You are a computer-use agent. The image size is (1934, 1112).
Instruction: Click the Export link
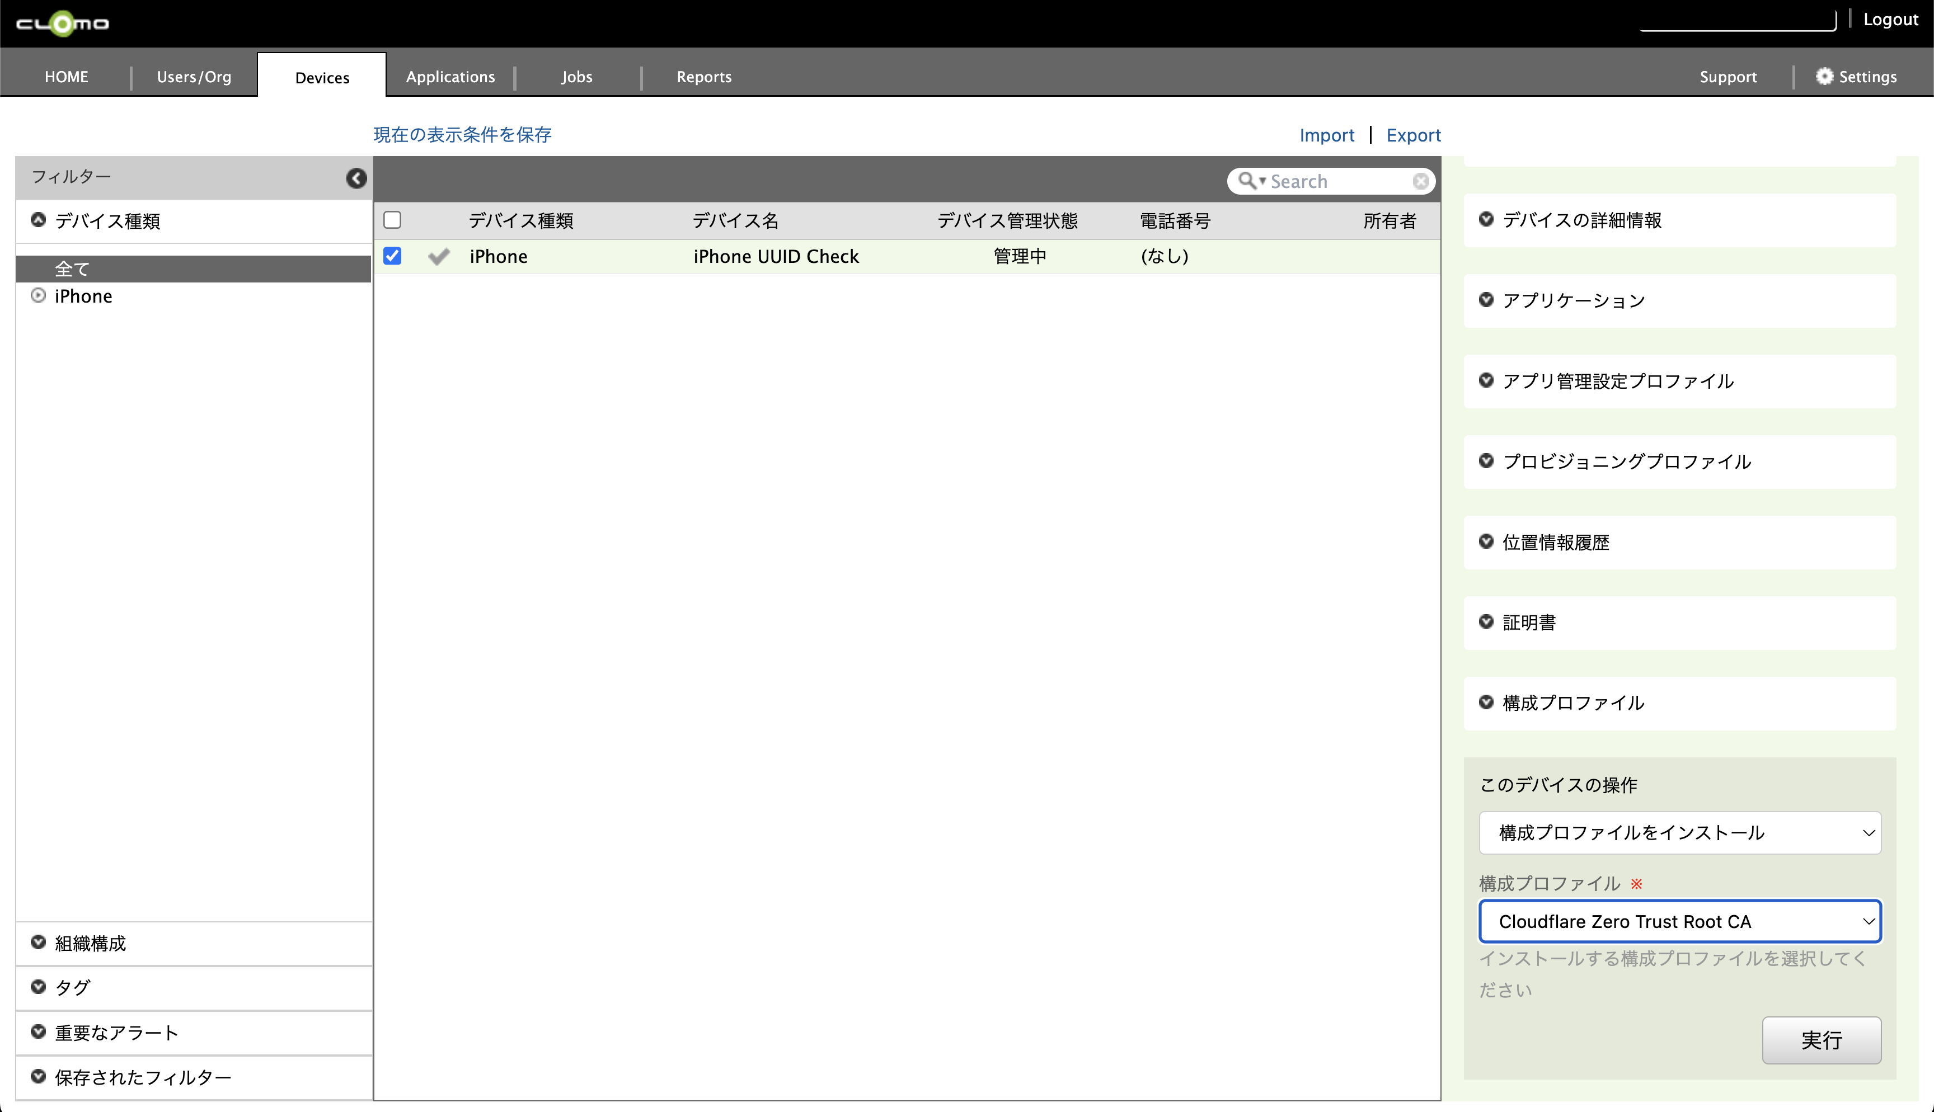(1413, 135)
